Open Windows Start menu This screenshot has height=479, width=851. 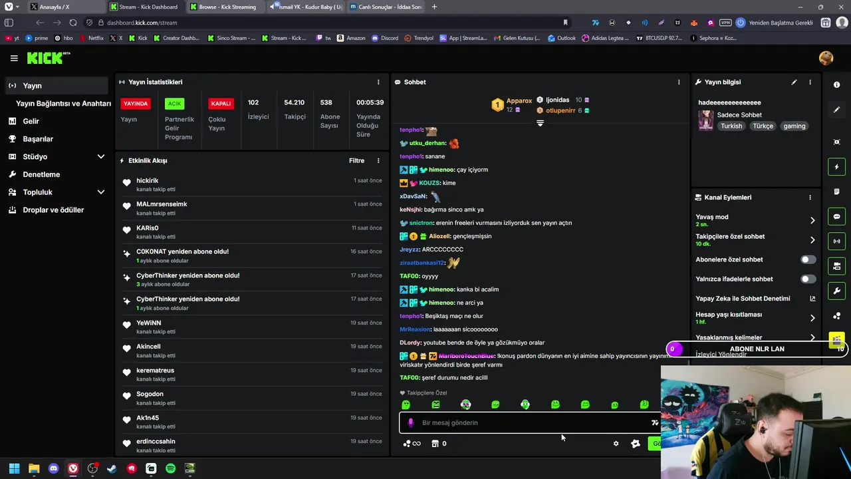tap(14, 468)
